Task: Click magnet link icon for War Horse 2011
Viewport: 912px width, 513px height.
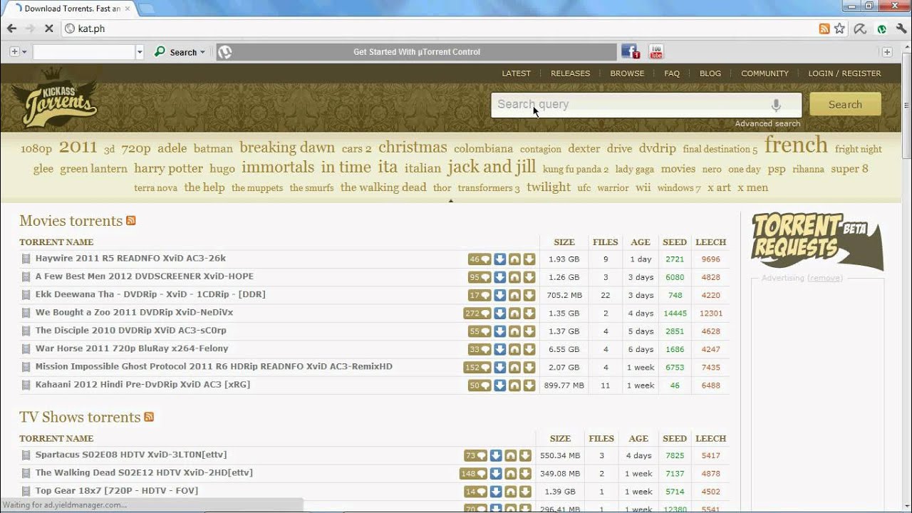Action: [x=514, y=349]
